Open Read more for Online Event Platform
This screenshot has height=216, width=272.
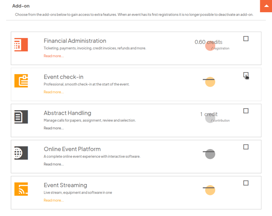pyautogui.click(x=54, y=164)
